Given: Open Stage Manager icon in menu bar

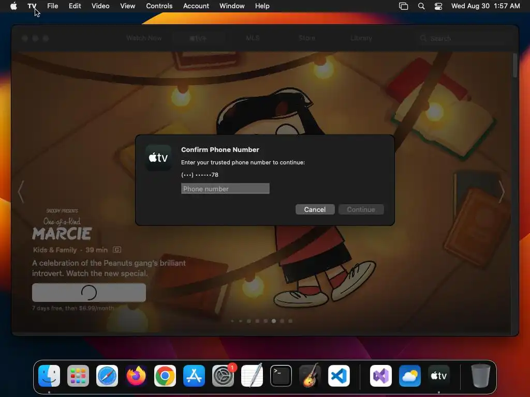Looking at the screenshot, I should (x=403, y=6).
